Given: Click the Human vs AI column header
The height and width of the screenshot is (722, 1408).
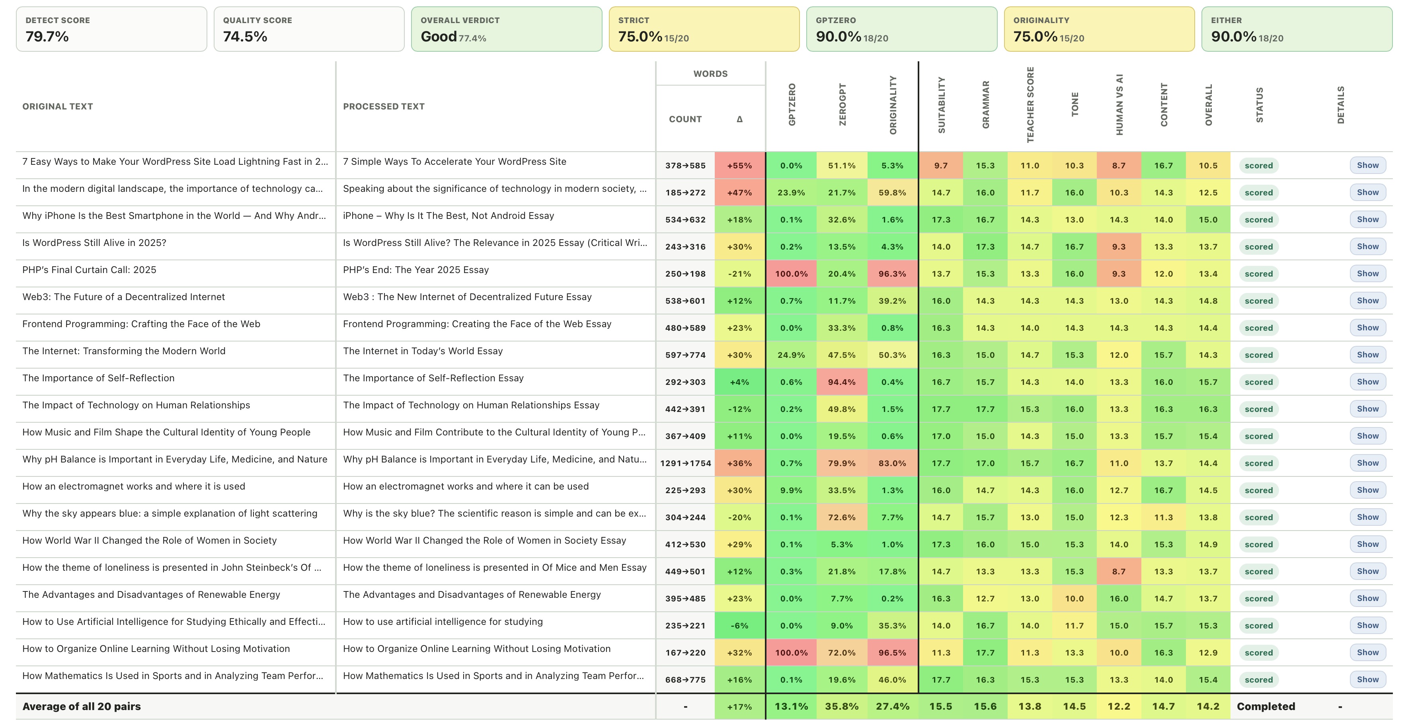Looking at the screenshot, I should click(x=1119, y=105).
